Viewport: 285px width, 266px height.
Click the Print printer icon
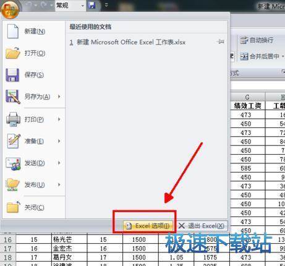click(x=13, y=119)
